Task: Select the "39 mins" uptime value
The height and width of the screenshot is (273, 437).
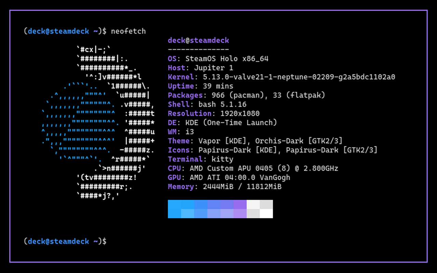Action: pos(218,86)
